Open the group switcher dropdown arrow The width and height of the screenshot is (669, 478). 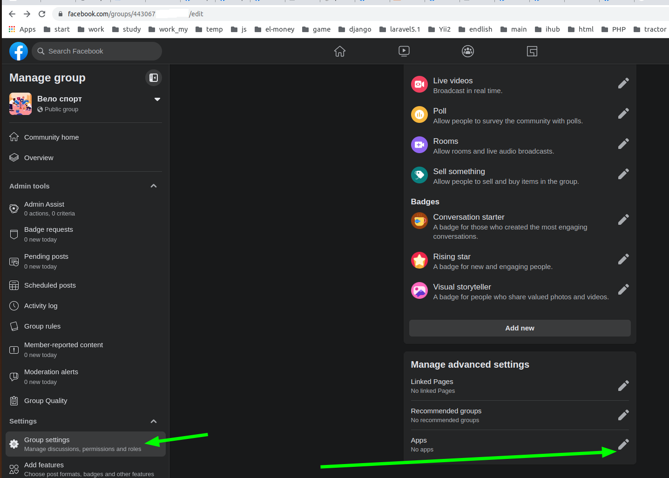(157, 99)
